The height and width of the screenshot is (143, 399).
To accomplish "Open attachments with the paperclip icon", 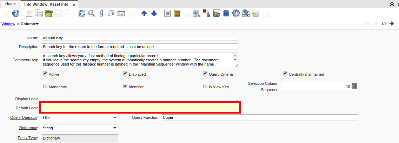I will (x=101, y=13).
